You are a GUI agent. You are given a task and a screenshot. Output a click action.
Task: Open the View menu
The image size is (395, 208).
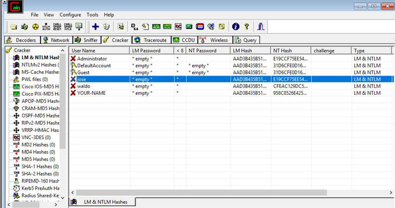[49, 15]
